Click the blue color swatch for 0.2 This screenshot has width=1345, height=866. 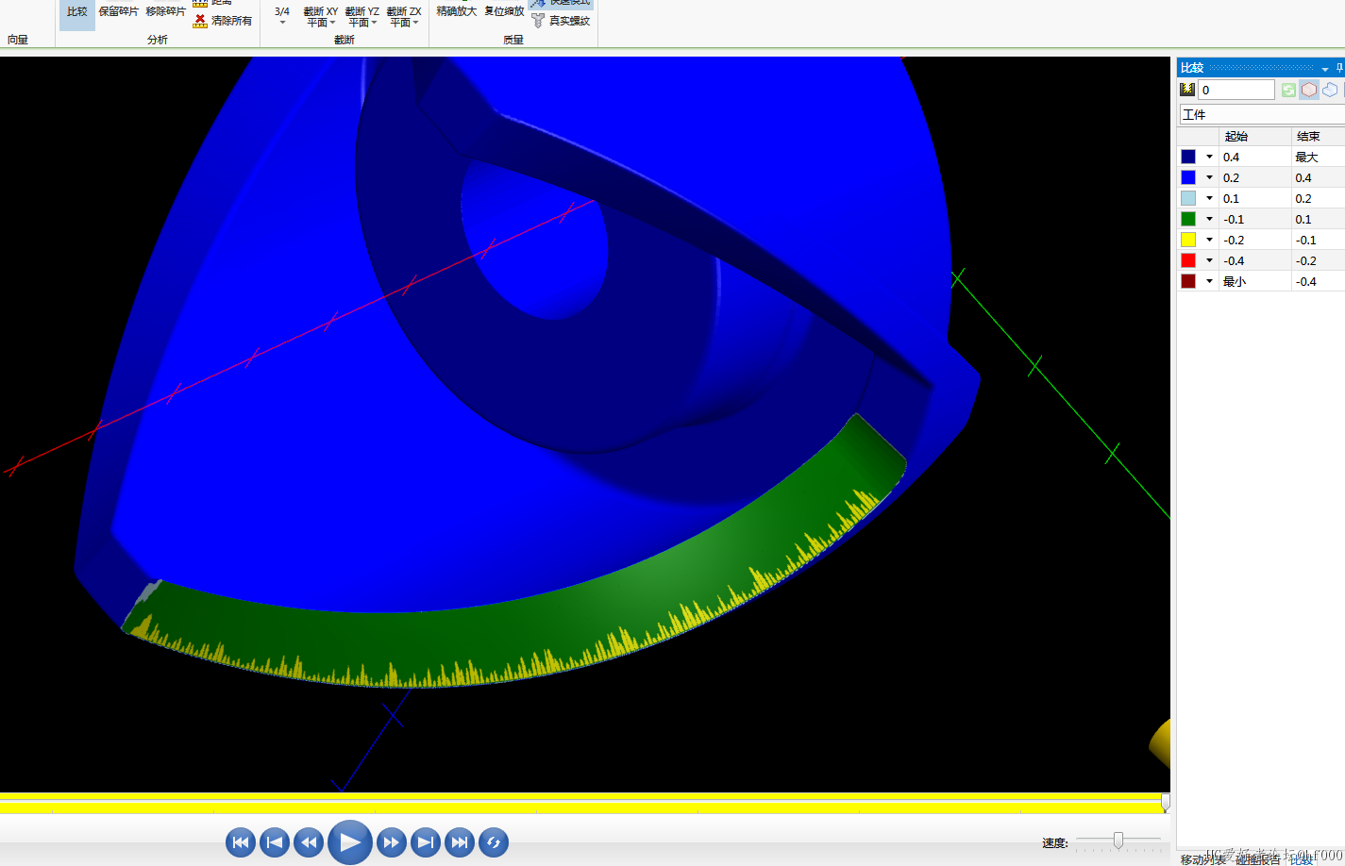[1188, 177]
